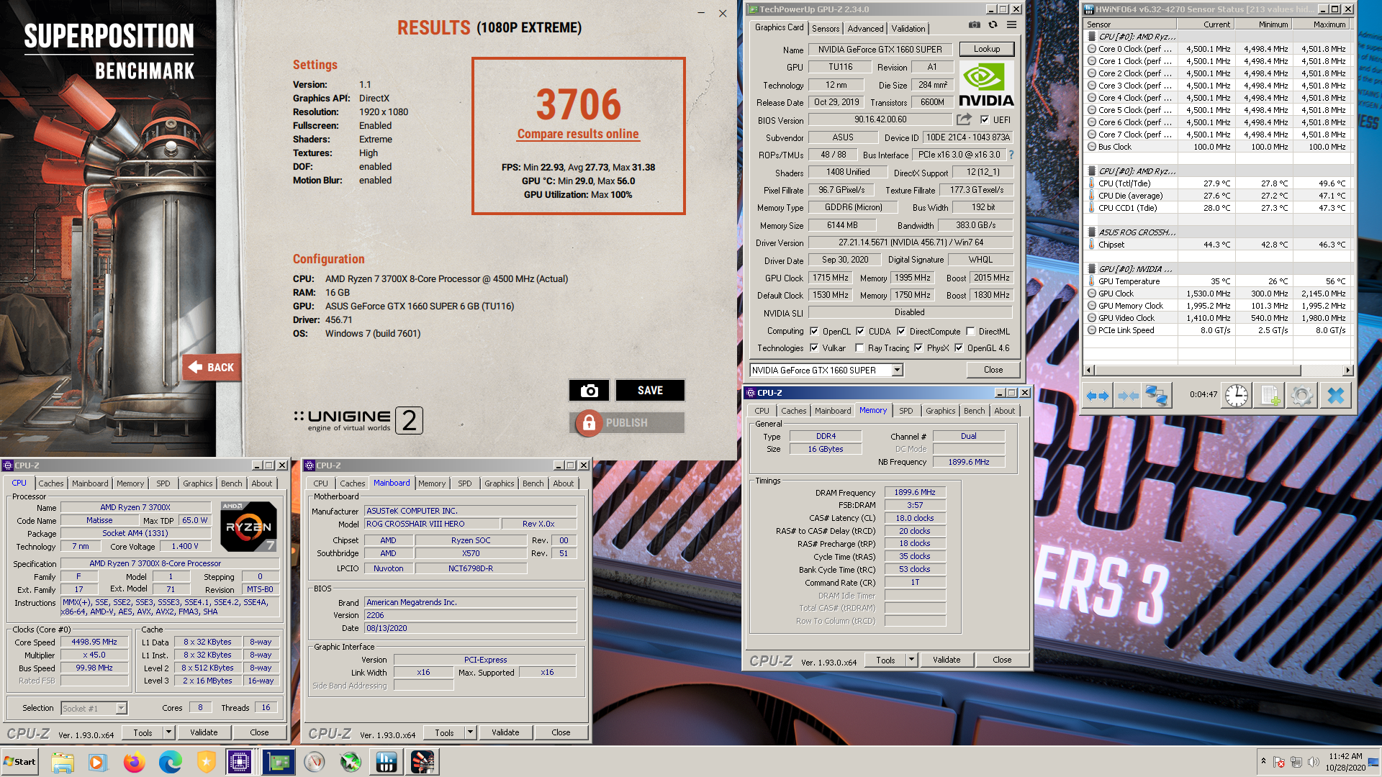Click the red lock Publish icon
1382x777 pixels.
[589, 423]
